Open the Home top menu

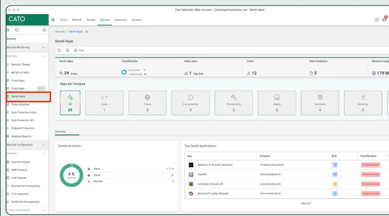point(64,20)
